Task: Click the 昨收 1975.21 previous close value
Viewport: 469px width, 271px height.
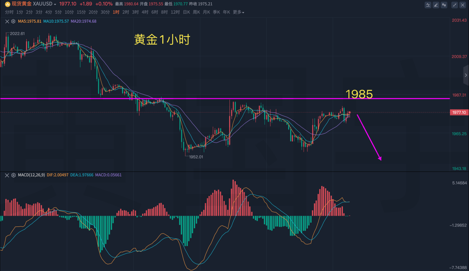Action: pyautogui.click(x=201, y=4)
